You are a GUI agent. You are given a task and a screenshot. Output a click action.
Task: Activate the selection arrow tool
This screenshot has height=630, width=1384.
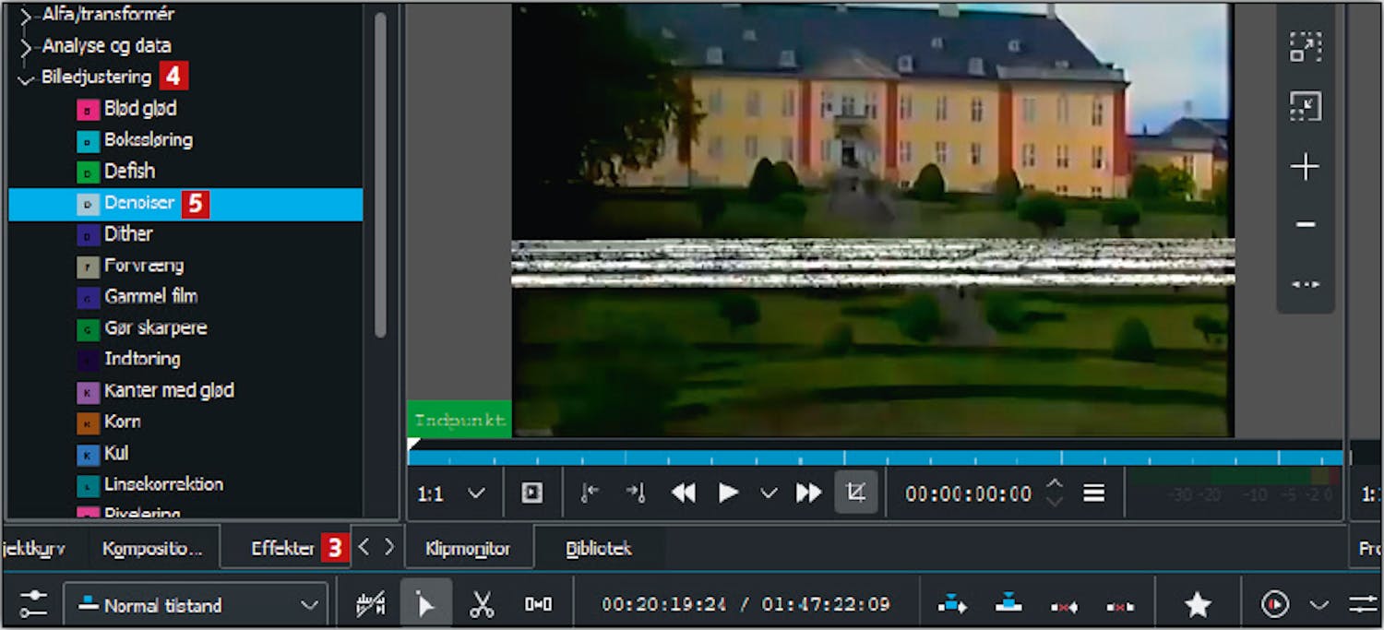tap(425, 605)
